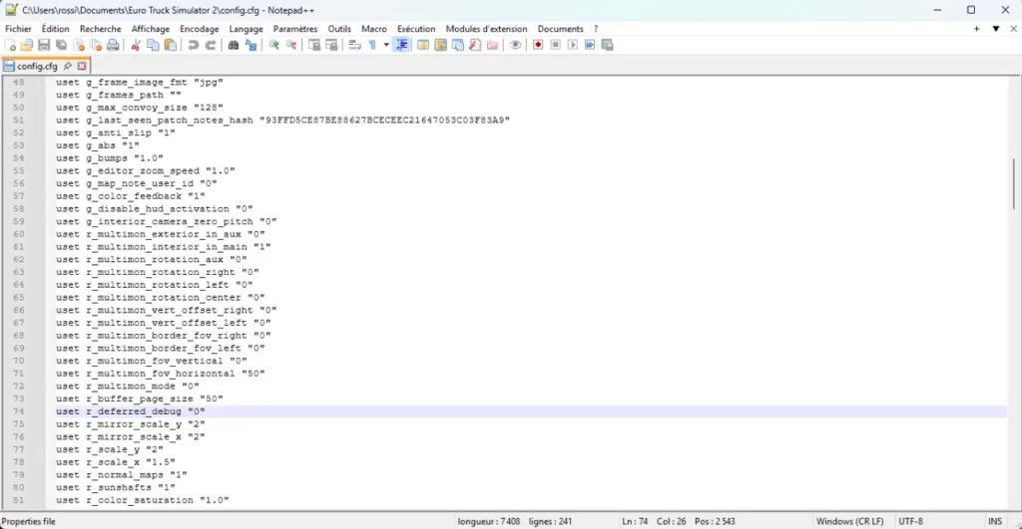Open the Encodage menu

(x=200, y=29)
